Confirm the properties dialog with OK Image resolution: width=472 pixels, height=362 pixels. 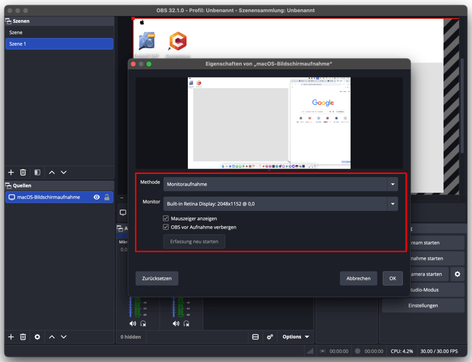click(x=392, y=279)
